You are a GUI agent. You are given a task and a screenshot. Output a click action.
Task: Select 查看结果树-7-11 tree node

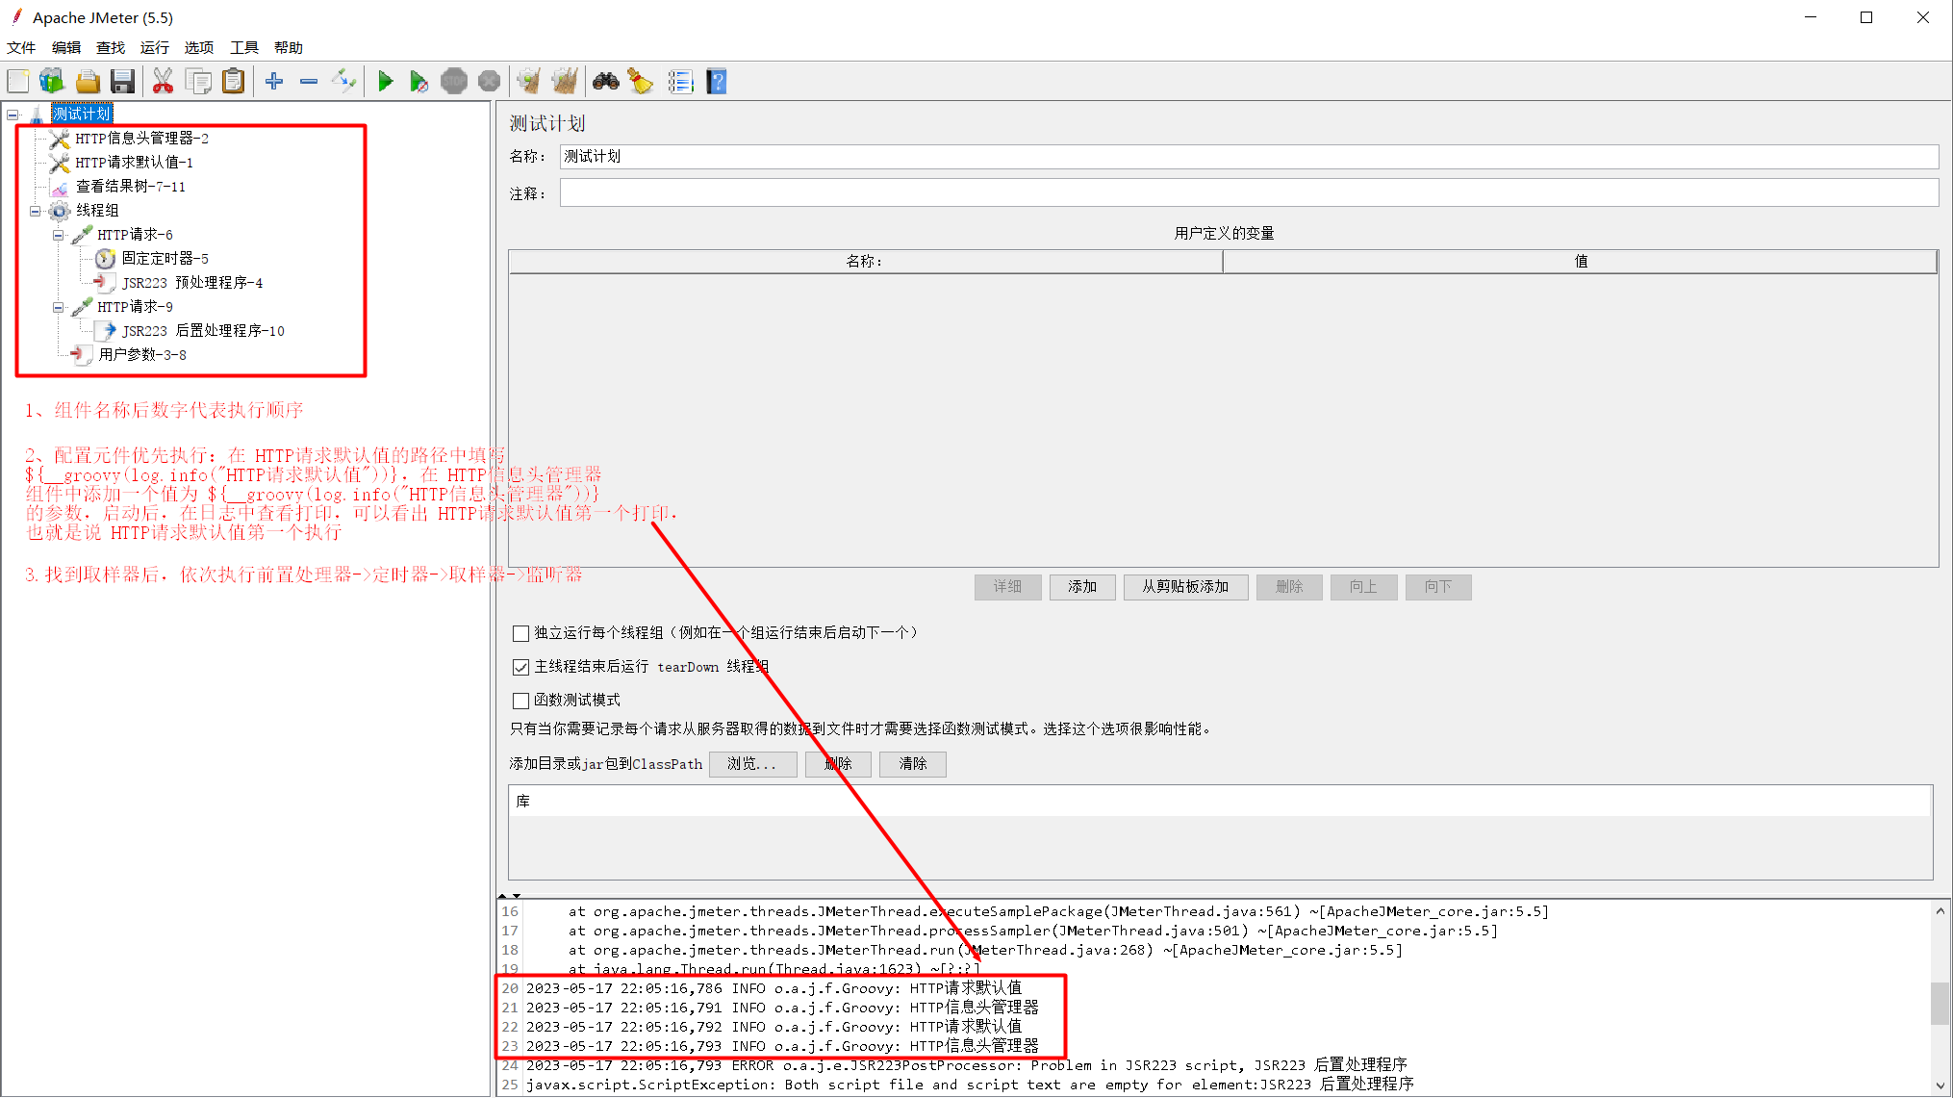pos(130,187)
